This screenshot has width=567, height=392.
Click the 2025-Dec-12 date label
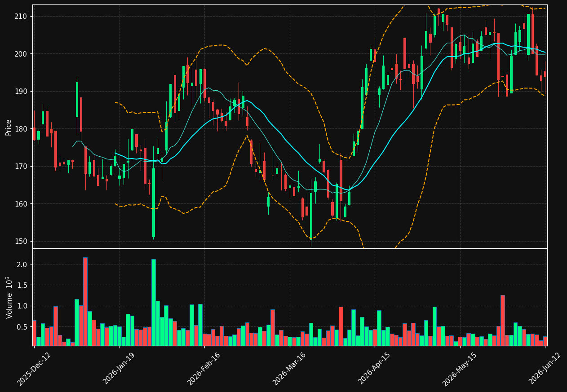[34, 369]
